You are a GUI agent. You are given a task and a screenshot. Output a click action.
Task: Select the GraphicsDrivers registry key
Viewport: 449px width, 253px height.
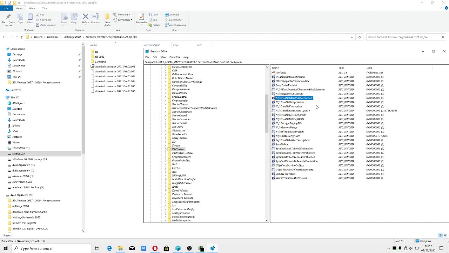tap(181, 157)
